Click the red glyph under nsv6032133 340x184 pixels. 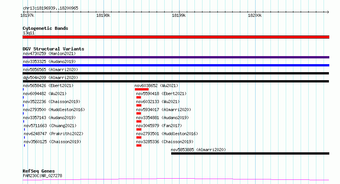[139, 105]
